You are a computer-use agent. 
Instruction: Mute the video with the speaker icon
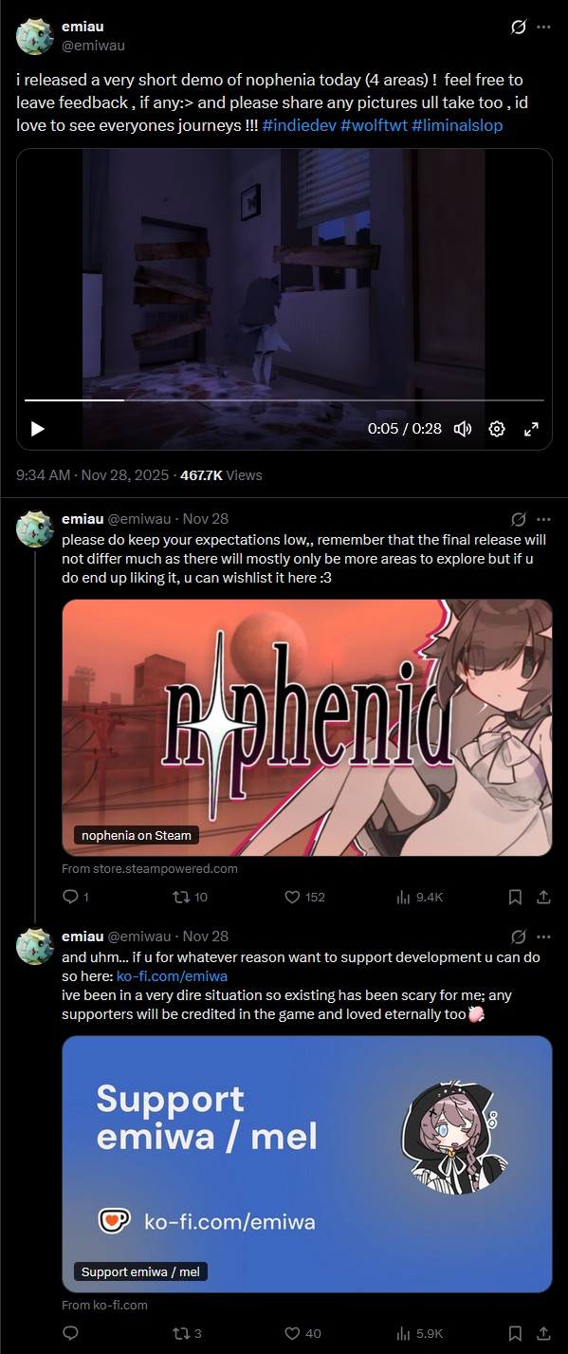[x=463, y=429]
